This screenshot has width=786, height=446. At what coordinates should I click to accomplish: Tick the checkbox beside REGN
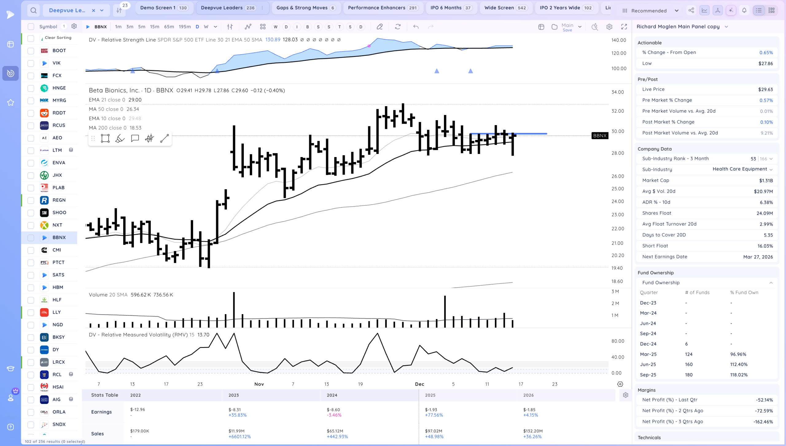pyautogui.click(x=31, y=200)
